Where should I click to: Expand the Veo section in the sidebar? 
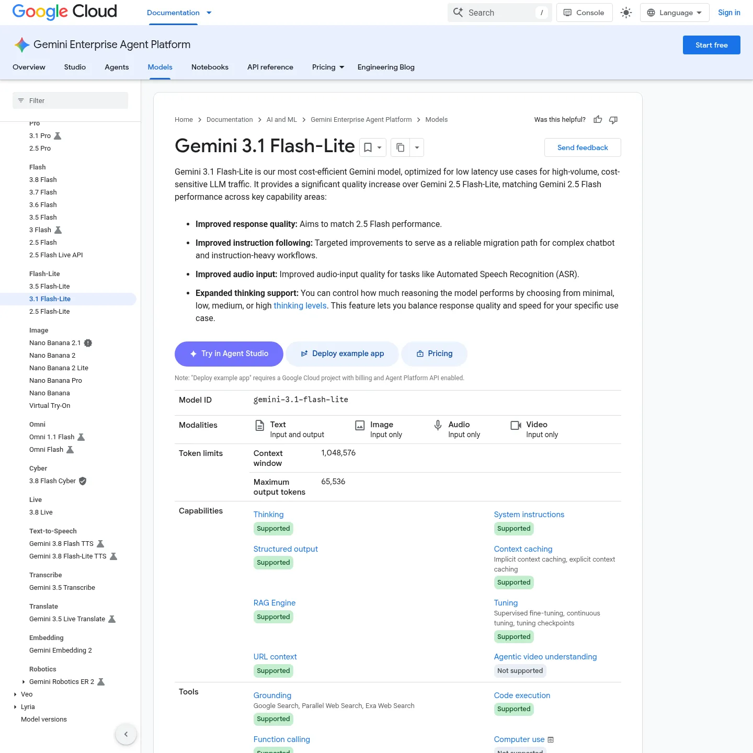coord(15,694)
